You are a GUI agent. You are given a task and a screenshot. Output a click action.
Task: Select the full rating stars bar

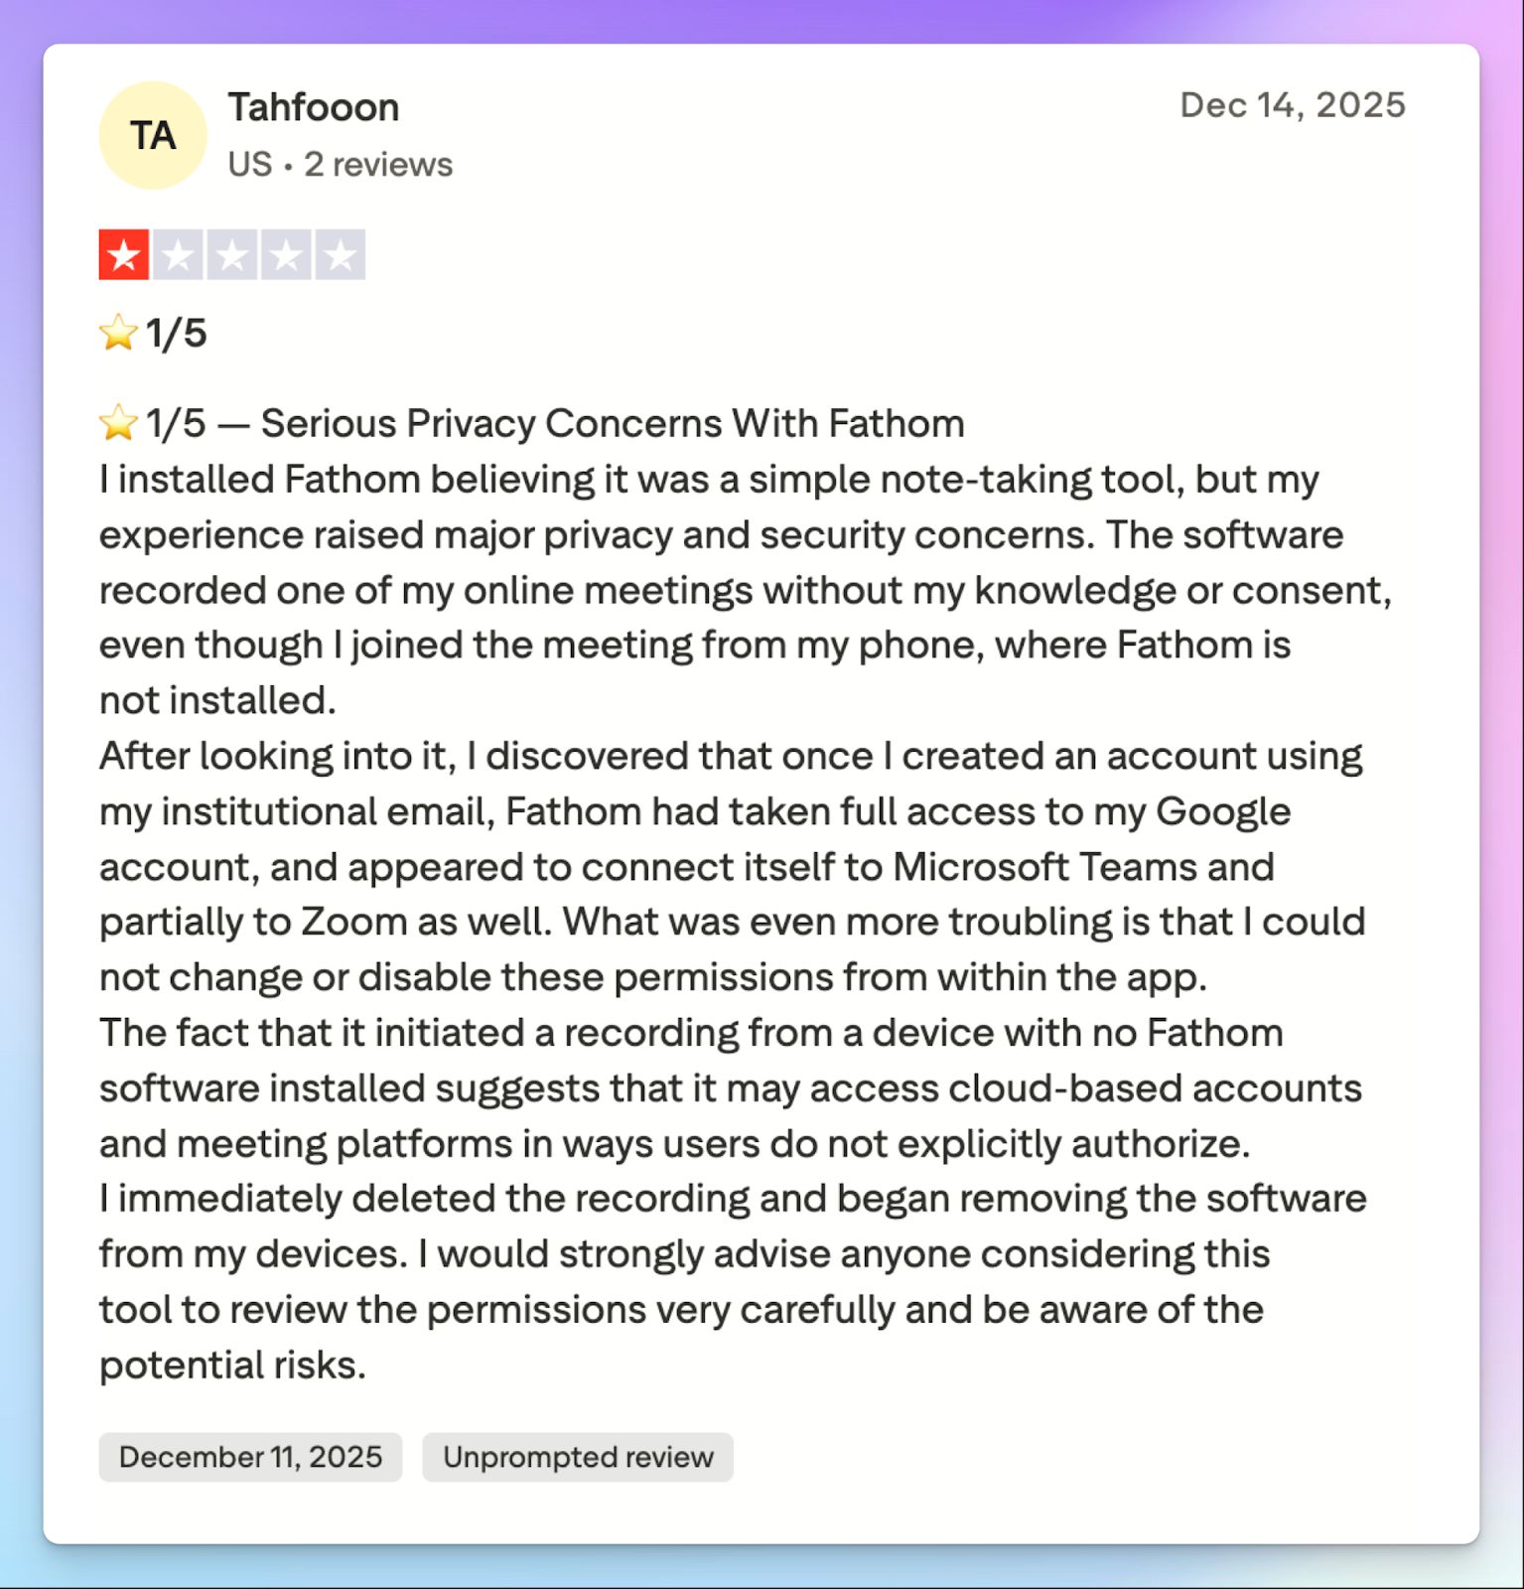[232, 255]
